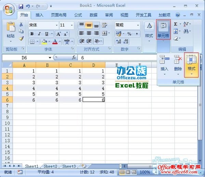
Task: Decrease the indent level
Action: (82, 41)
